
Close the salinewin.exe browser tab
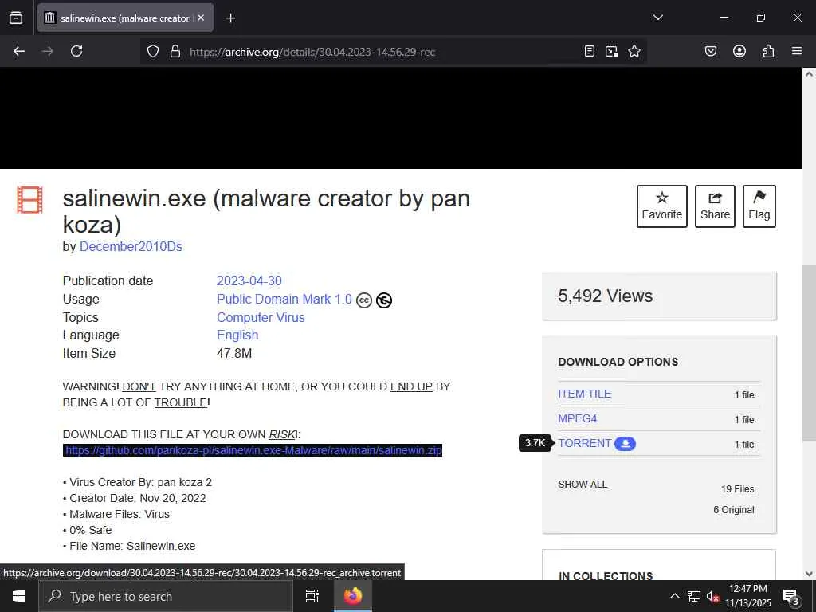coord(201,18)
